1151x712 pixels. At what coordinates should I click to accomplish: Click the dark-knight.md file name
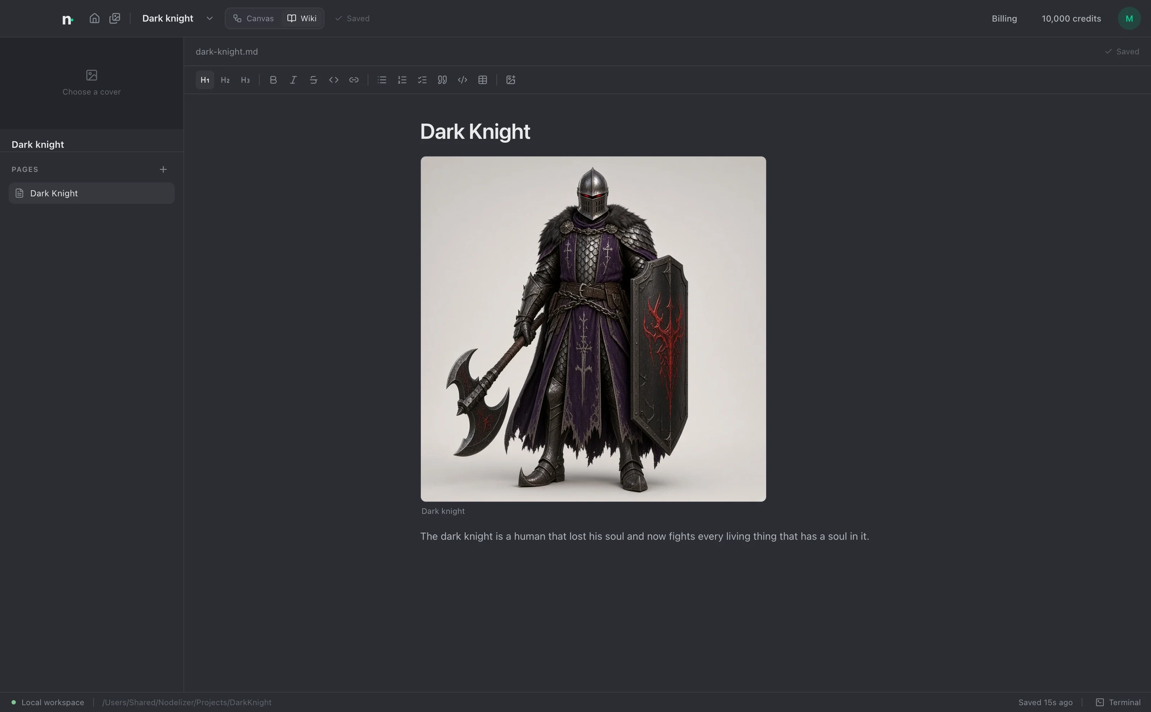click(227, 52)
